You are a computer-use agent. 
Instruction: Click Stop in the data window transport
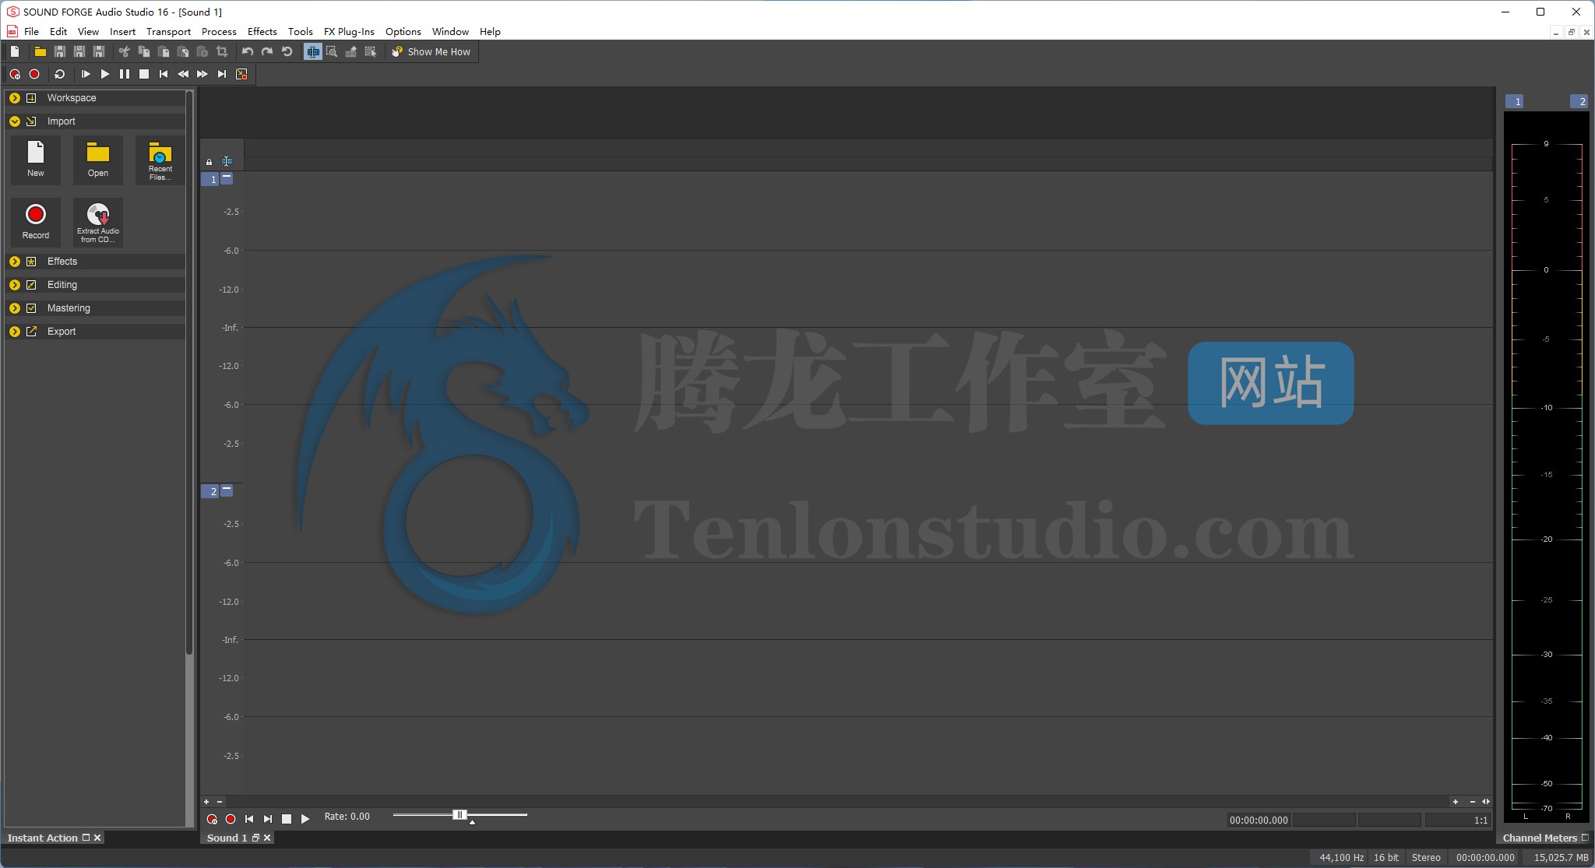pyautogui.click(x=287, y=819)
